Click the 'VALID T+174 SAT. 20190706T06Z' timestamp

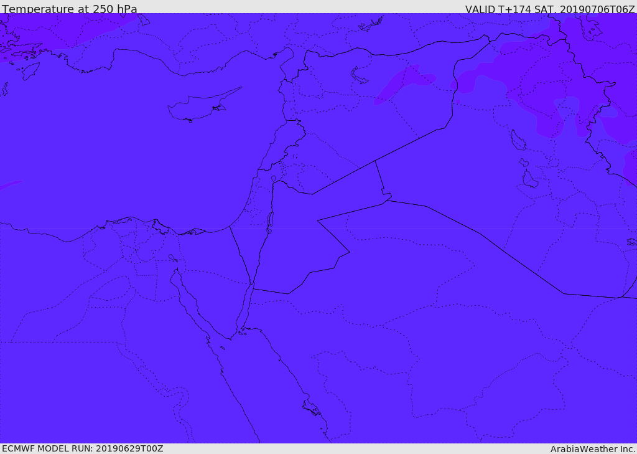(x=550, y=9)
